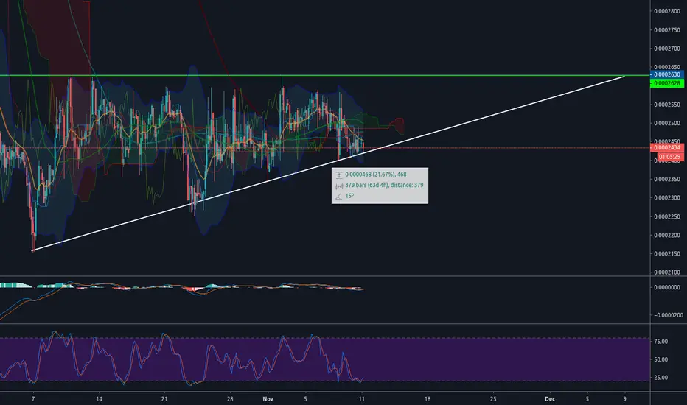687x405 pixels.
Task: Click the 0.0002100 price scale label
Action: [x=667, y=272]
